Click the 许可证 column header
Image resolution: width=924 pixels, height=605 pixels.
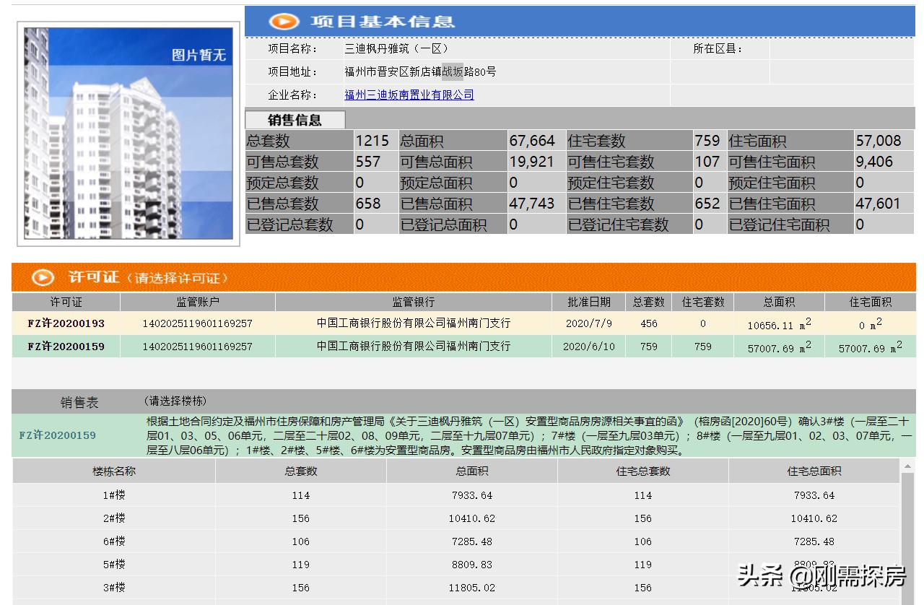pos(66,302)
